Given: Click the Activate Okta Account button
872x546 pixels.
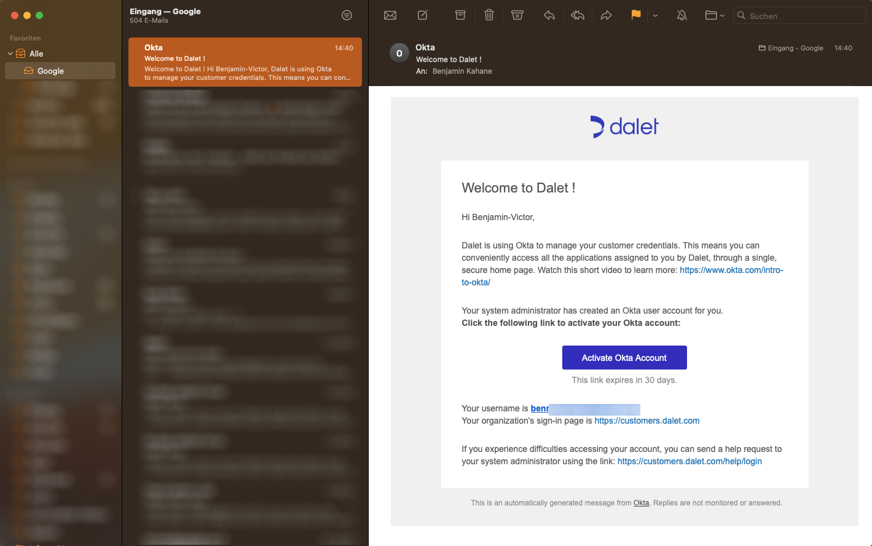Looking at the screenshot, I should [x=624, y=358].
